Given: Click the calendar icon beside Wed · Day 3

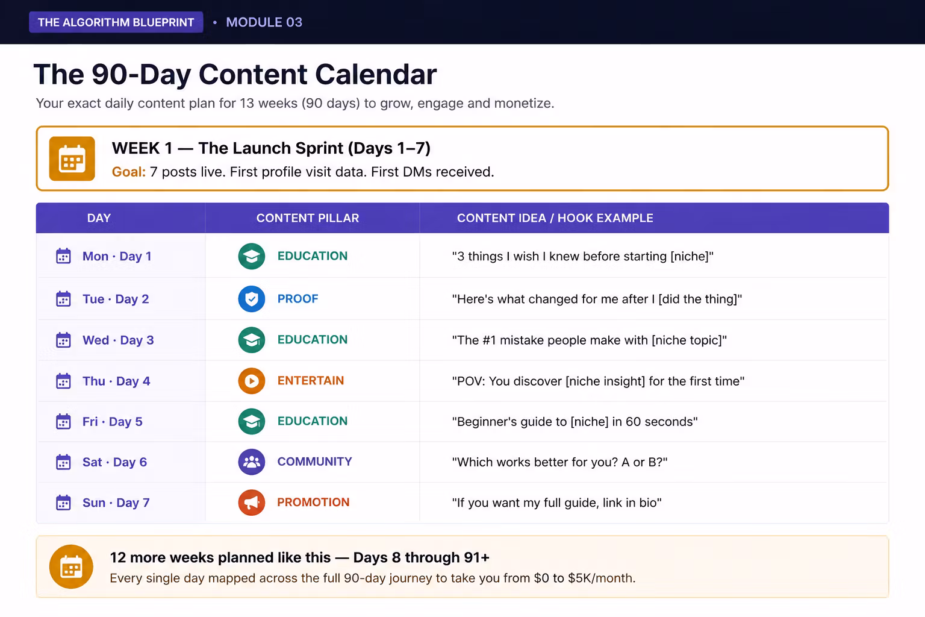Looking at the screenshot, I should 63,340.
